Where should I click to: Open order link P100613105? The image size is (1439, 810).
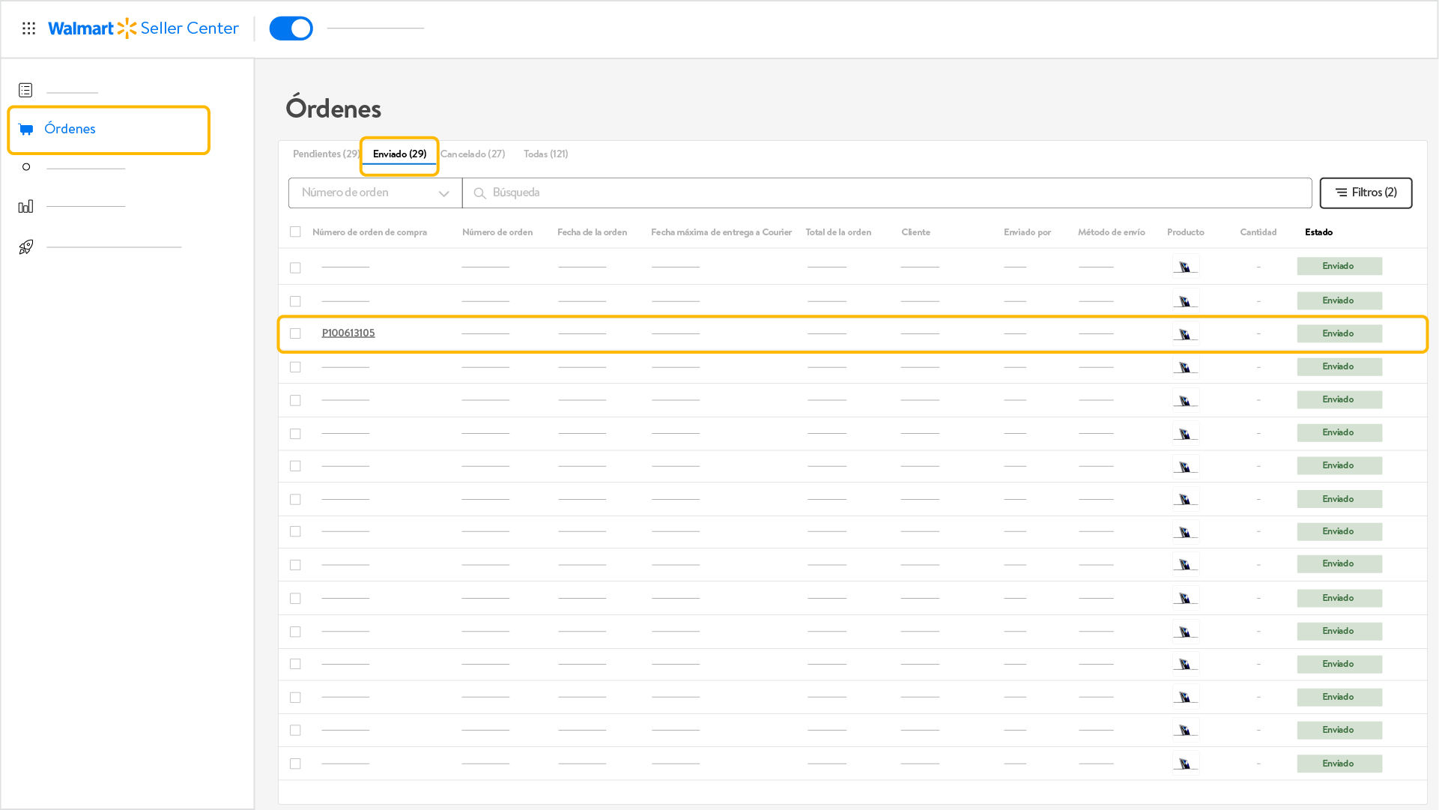pyautogui.click(x=348, y=333)
